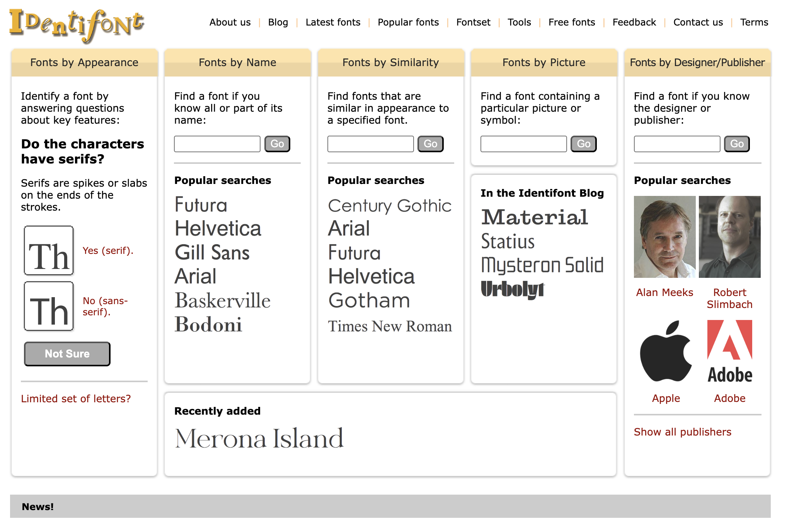This screenshot has width=787, height=524.
Task: Select the serif 'Th' sample image
Action: pos(49,250)
